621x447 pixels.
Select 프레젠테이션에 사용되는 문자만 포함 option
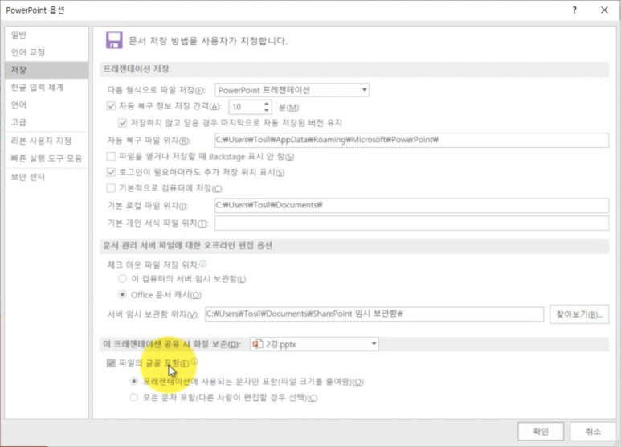pyautogui.click(x=134, y=382)
